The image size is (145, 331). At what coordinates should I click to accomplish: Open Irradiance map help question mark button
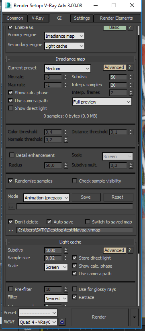click(x=130, y=67)
